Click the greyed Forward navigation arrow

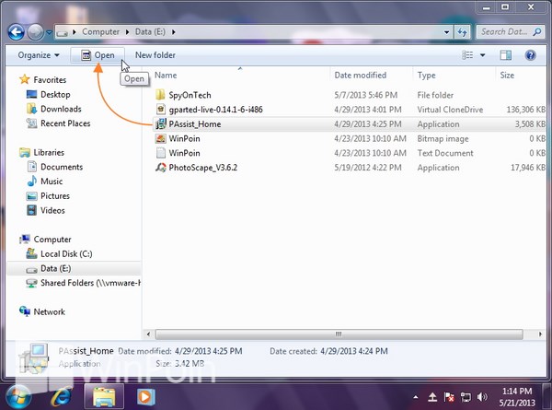36,32
